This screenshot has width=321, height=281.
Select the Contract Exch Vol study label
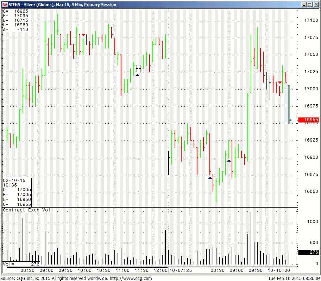tap(27, 210)
